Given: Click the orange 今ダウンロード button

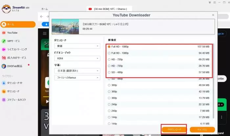Looking at the screenshot, I should coord(174,129).
